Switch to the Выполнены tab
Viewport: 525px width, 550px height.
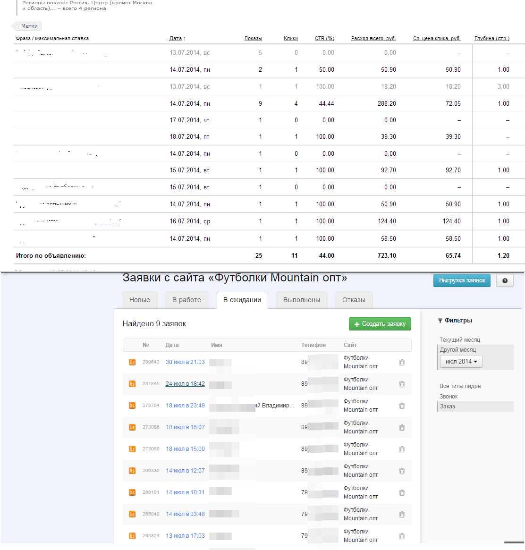point(302,300)
